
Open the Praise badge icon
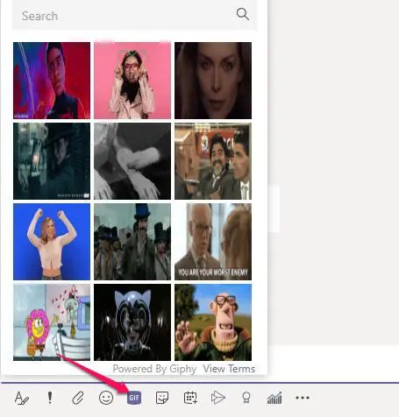pyautogui.click(x=246, y=398)
